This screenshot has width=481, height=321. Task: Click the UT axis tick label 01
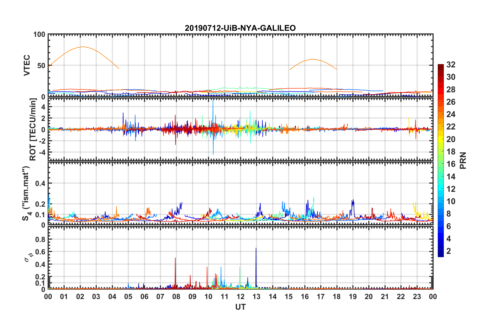tap(64, 297)
